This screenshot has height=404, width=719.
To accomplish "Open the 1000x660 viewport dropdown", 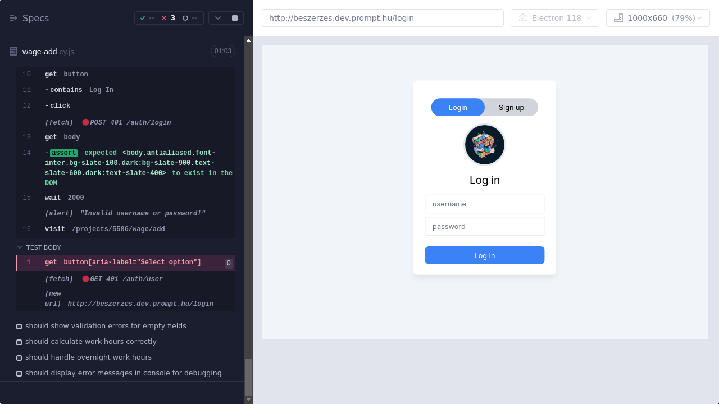I will [x=658, y=18].
